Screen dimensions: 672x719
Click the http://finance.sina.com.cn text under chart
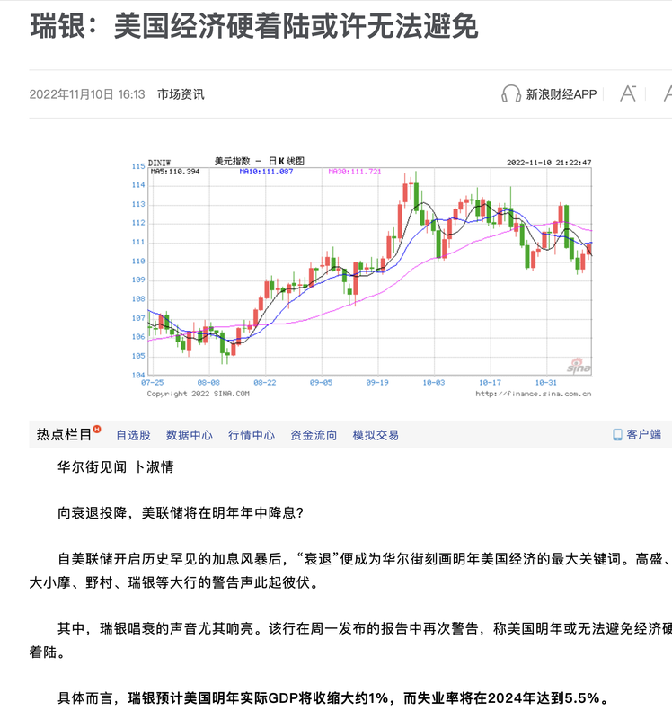coord(533,394)
